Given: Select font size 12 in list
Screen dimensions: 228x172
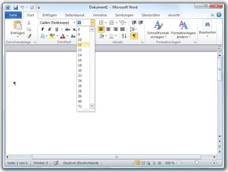Looking at the screenshot, I should (x=83, y=50).
